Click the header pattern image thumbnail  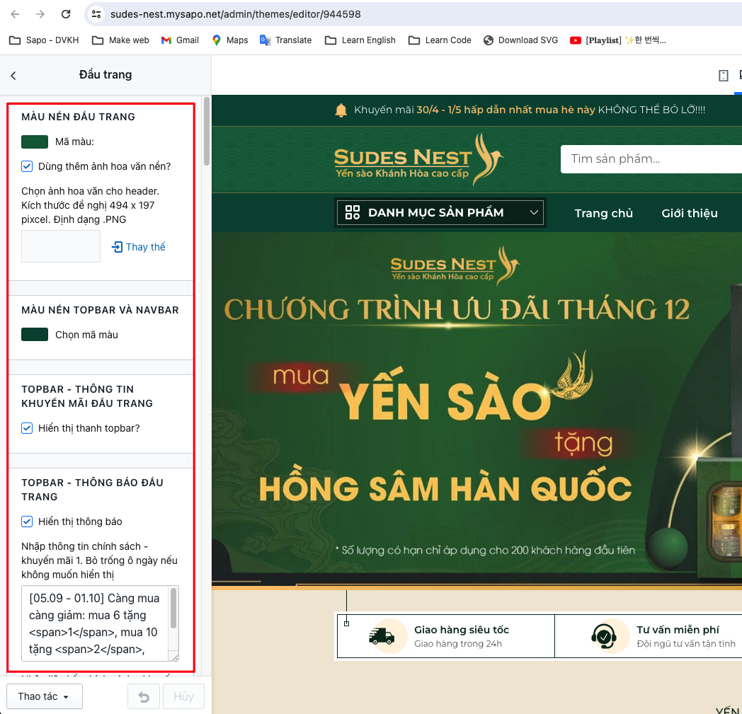pos(61,246)
